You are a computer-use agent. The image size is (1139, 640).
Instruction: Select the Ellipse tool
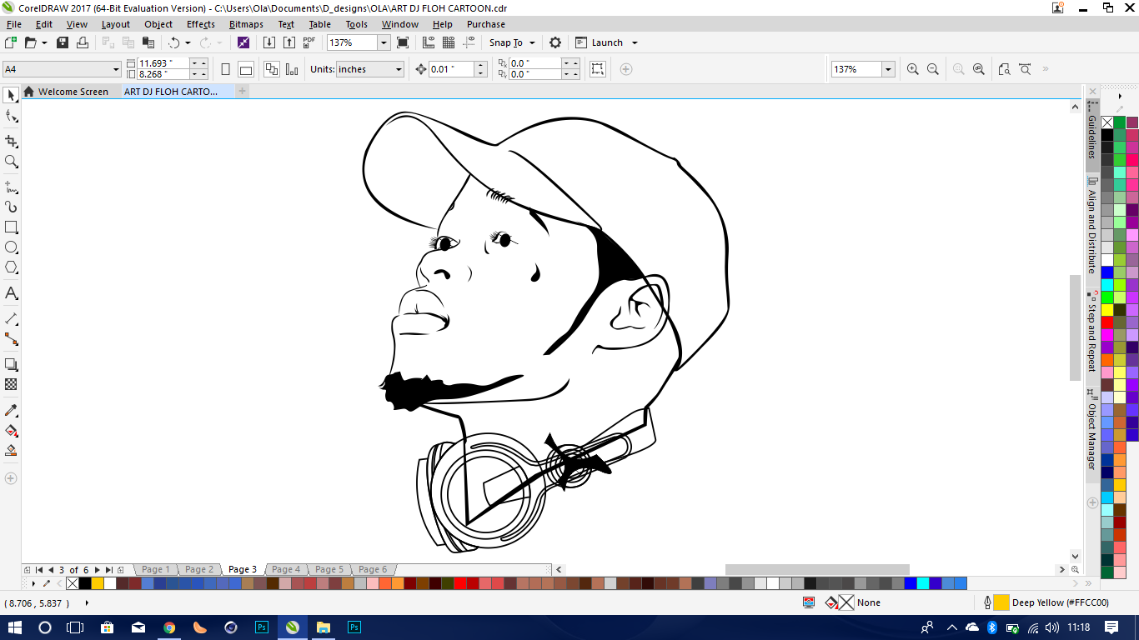11,247
